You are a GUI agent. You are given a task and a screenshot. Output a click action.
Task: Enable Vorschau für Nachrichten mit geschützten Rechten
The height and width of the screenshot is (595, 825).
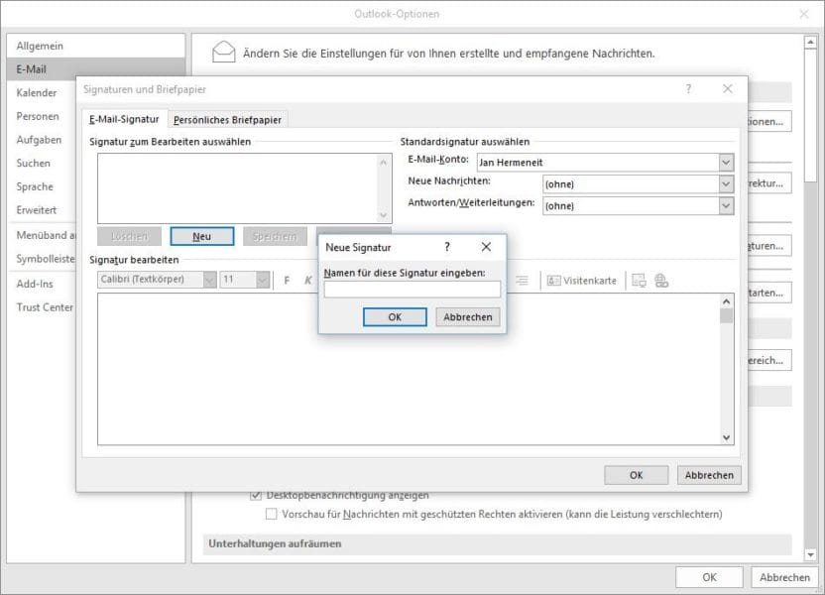pyautogui.click(x=271, y=514)
